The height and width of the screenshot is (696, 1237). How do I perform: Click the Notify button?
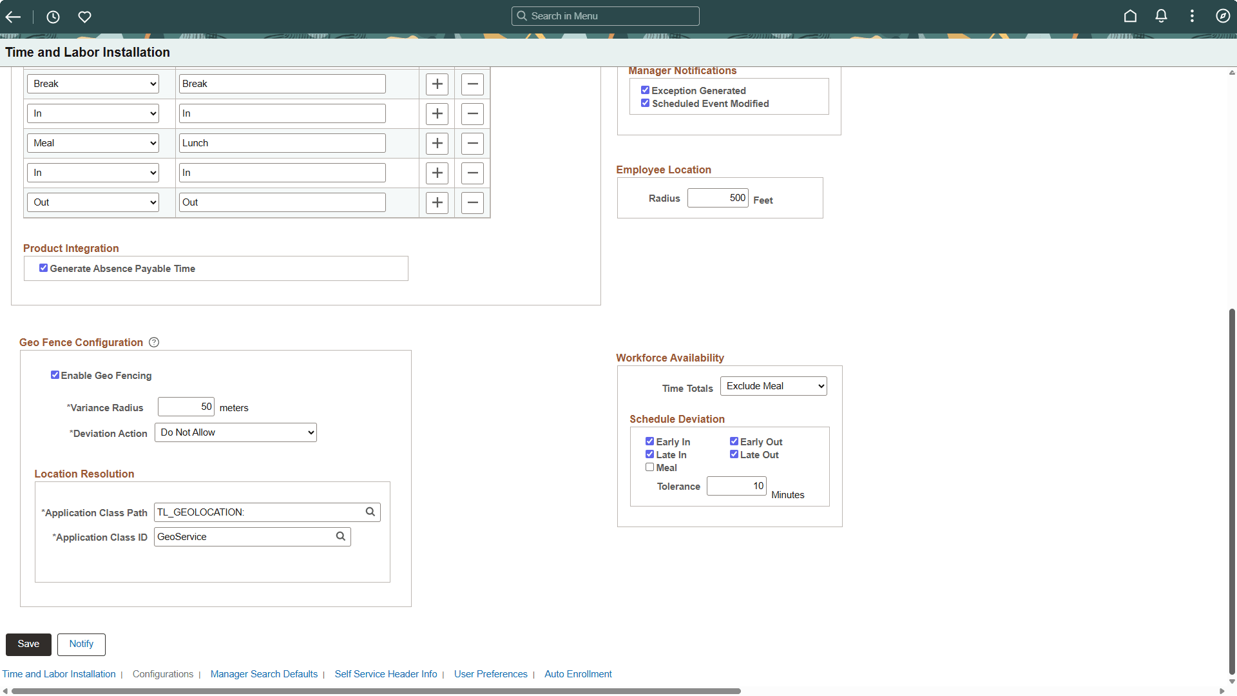pos(81,644)
